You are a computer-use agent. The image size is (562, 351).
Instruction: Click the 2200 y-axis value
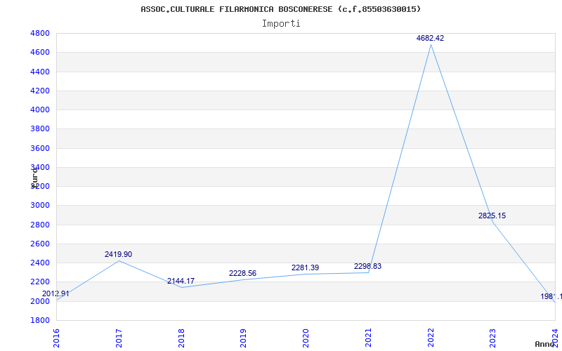(40, 282)
